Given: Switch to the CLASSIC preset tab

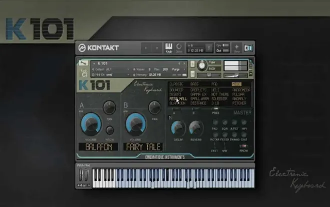Looking at the screenshot, I should (x=176, y=84).
